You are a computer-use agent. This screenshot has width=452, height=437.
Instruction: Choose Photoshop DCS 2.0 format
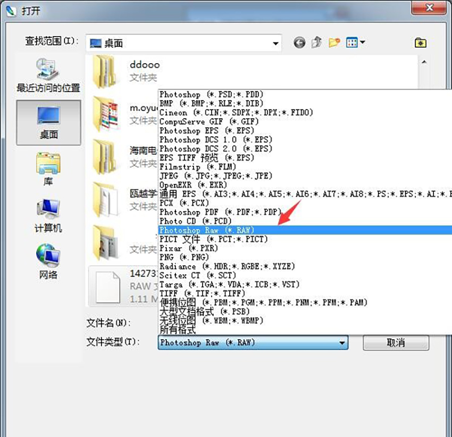pos(305,149)
